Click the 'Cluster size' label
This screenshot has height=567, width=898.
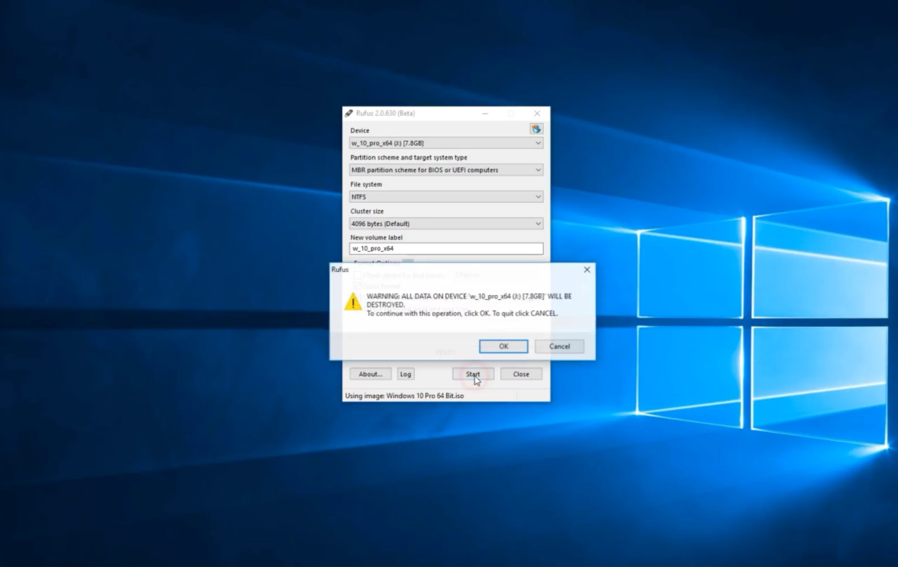click(x=367, y=211)
